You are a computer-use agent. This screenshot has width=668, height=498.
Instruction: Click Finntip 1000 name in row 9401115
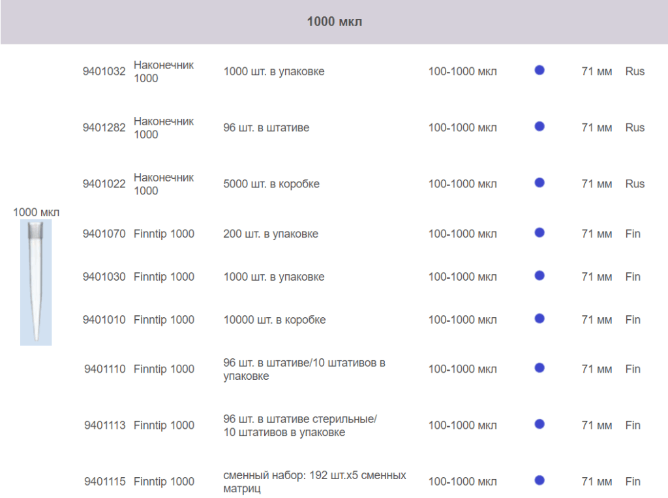pos(164,482)
